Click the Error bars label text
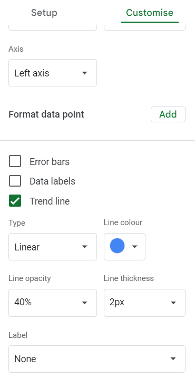Viewport: 195px width, 378px height. pos(50,161)
